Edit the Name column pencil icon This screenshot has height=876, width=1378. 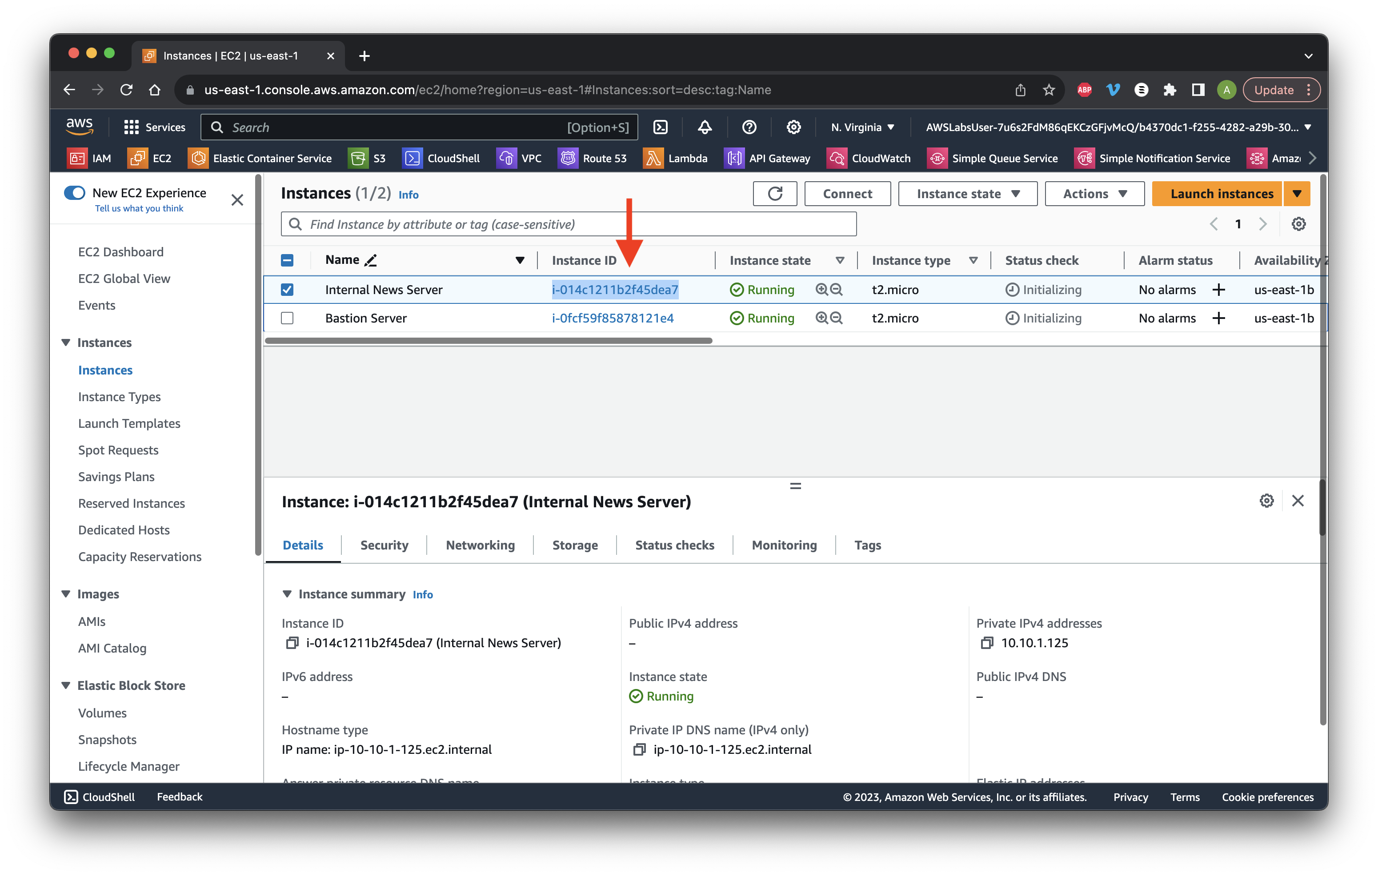point(371,261)
